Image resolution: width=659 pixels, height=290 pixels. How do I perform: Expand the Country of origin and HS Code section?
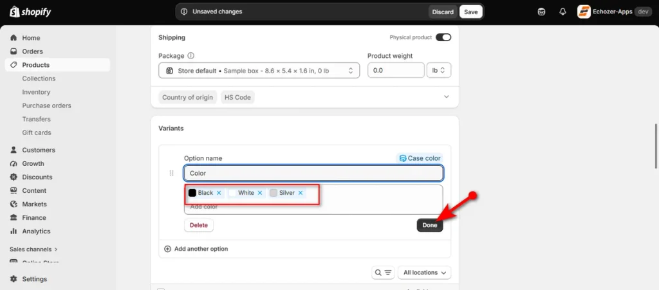coord(447,97)
